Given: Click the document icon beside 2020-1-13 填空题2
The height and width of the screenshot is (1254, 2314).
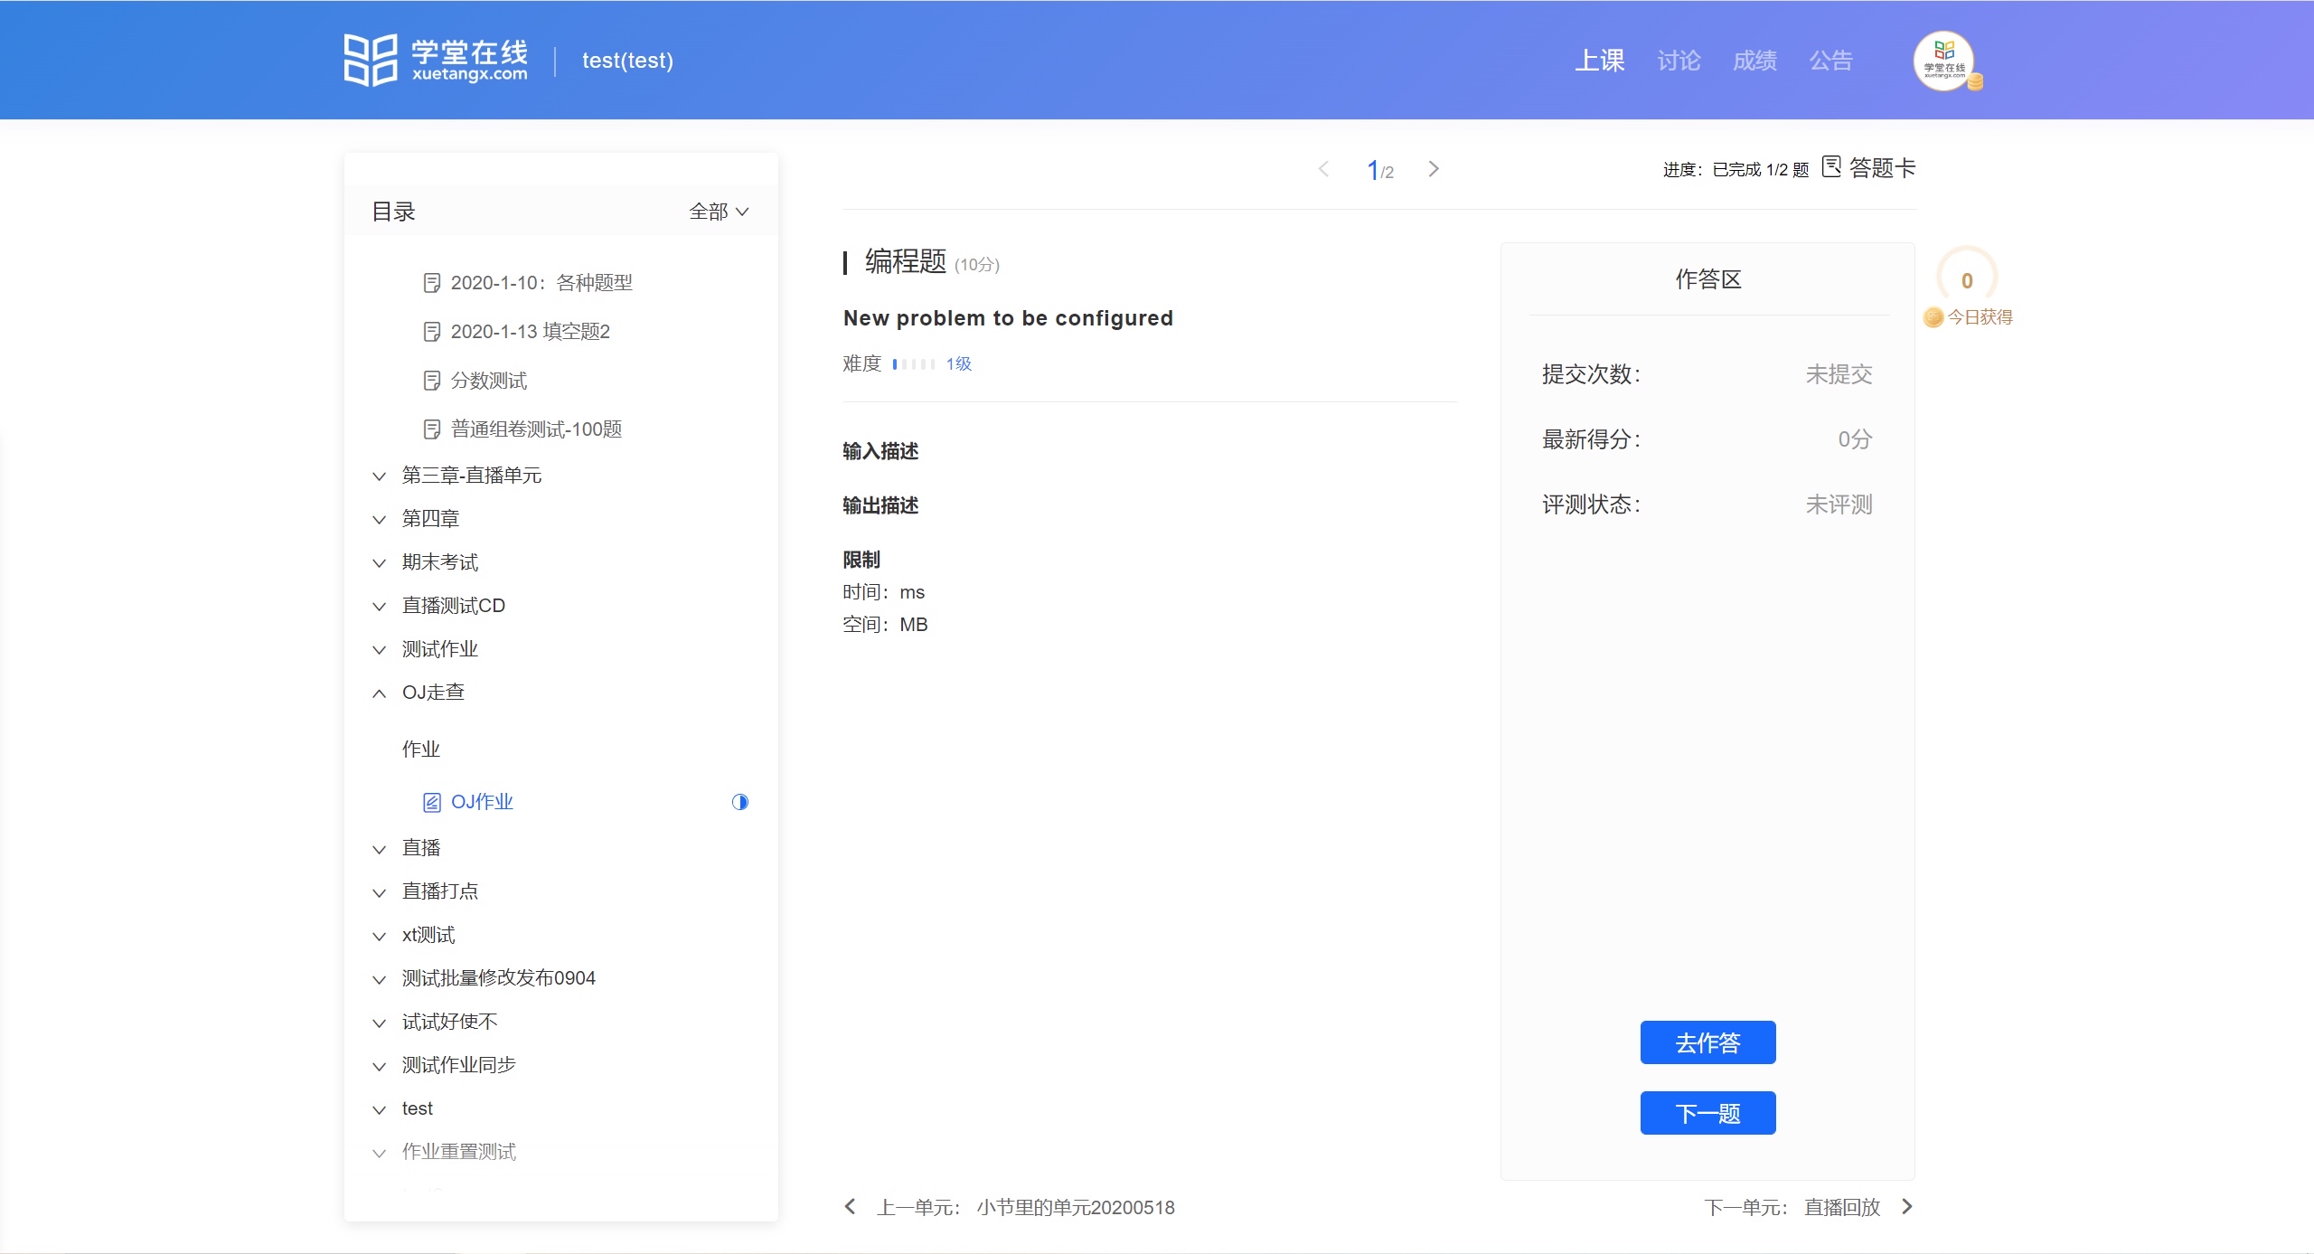Looking at the screenshot, I should (432, 332).
